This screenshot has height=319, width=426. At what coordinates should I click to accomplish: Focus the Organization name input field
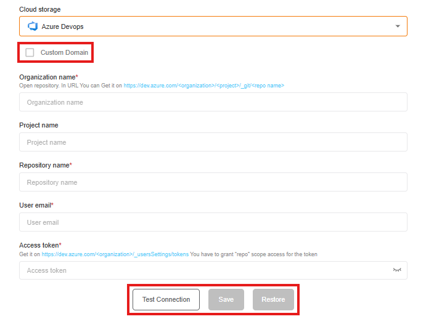coord(213,102)
